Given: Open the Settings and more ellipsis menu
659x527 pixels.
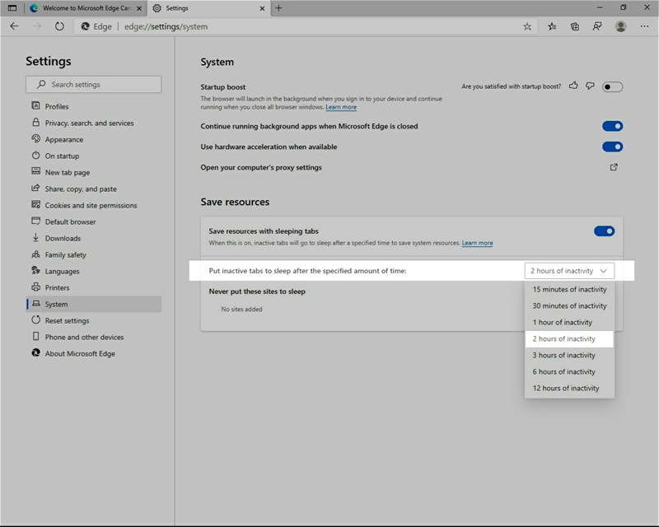Looking at the screenshot, I should (644, 26).
